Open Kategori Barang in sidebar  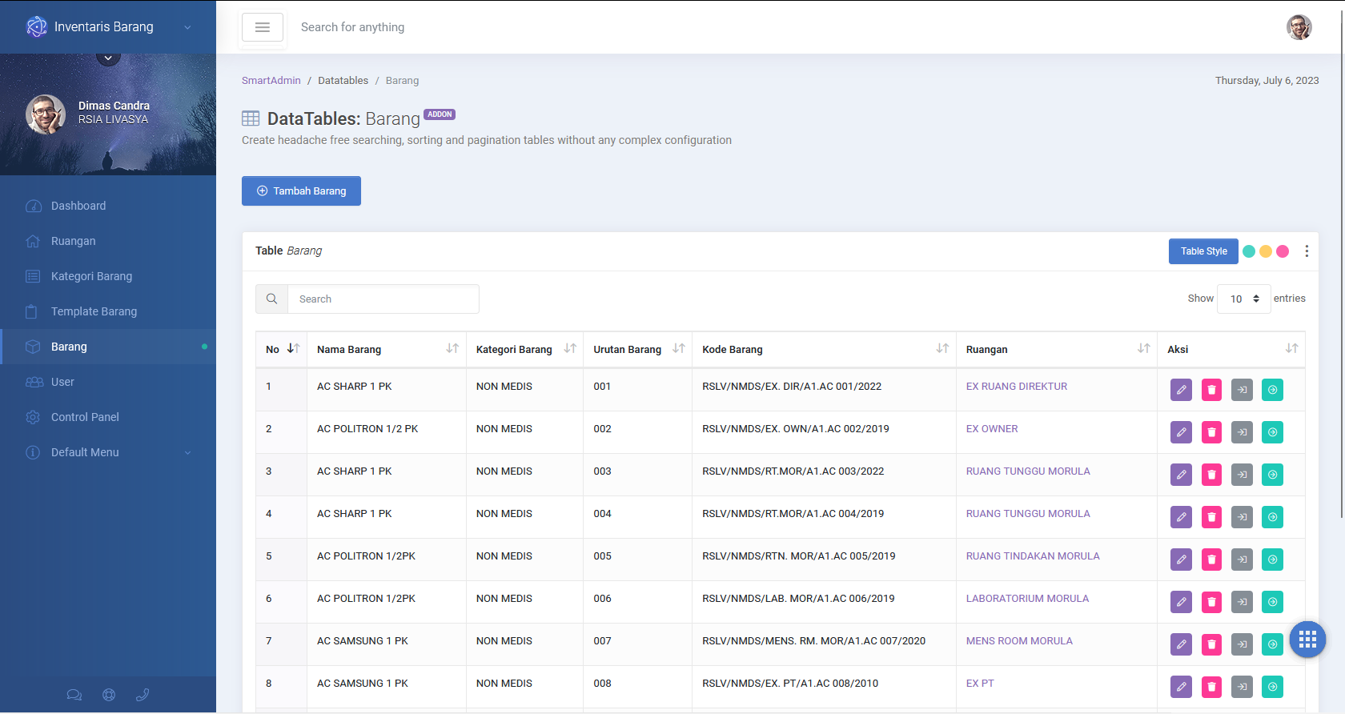pos(108,276)
